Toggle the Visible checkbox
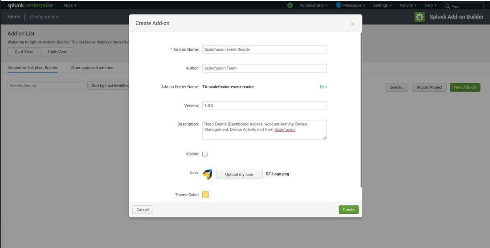 205,154
